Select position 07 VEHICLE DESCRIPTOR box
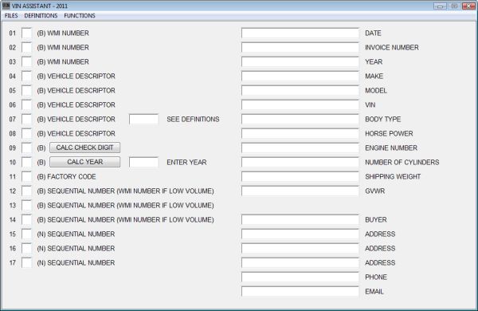The height and width of the screenshot is (311, 478). 26,119
